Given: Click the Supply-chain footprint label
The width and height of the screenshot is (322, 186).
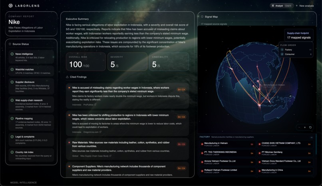Looking at the screenshot, I should [x=298, y=33].
